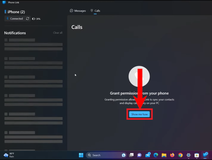
Task: Select the first placeholder notification item
Action: [33, 44]
